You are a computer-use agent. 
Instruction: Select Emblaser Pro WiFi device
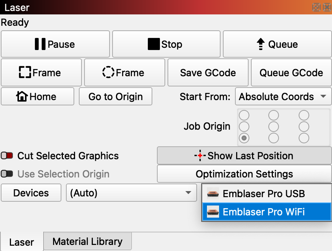pyautogui.click(x=264, y=212)
